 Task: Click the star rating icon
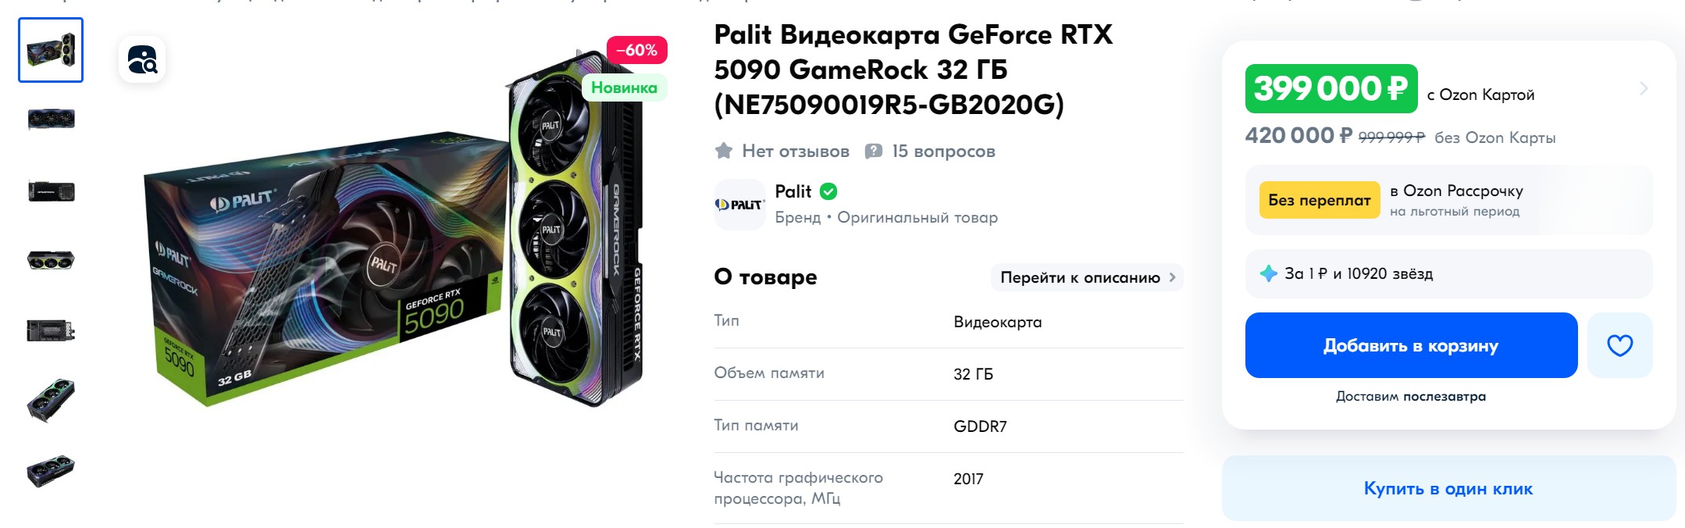click(x=724, y=151)
